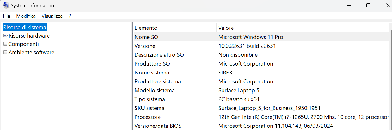The width and height of the screenshot is (392, 130).
Task: Select the Nome sistema row label
Action: tap(152, 72)
